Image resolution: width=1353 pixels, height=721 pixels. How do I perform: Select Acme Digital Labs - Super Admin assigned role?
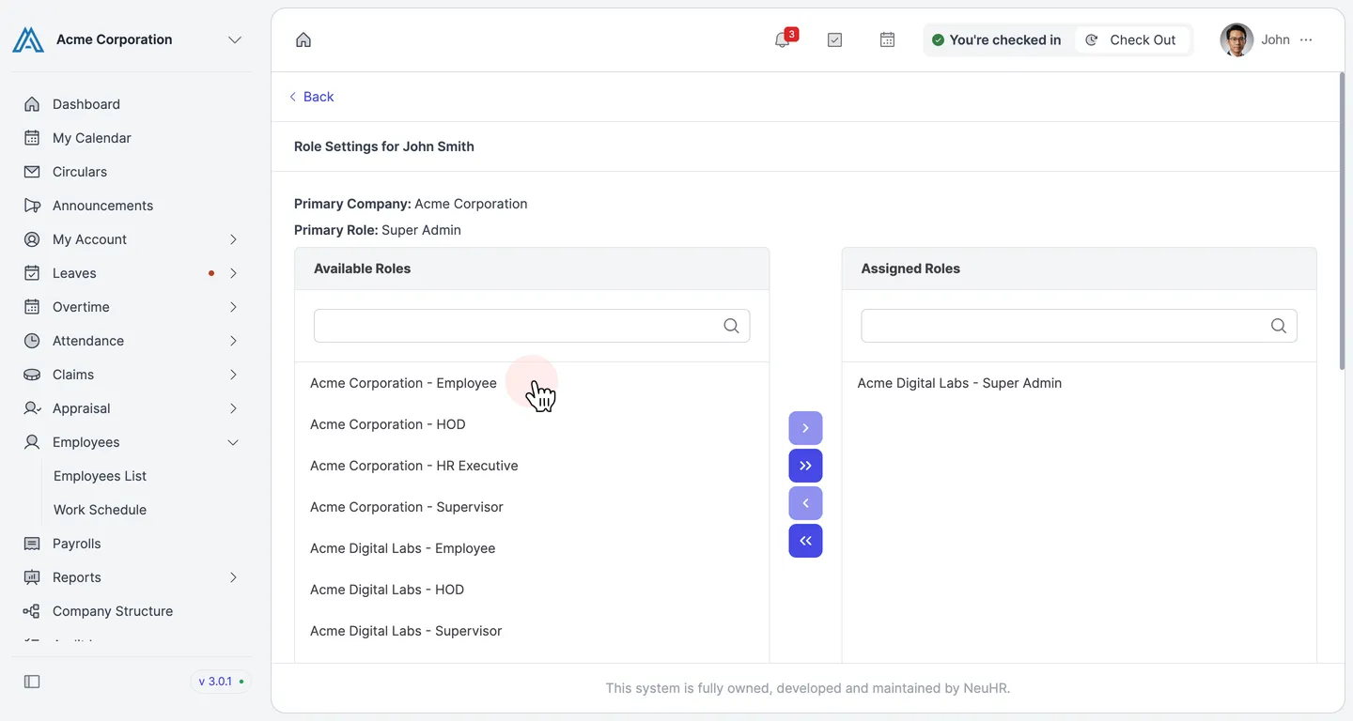[1079, 383]
